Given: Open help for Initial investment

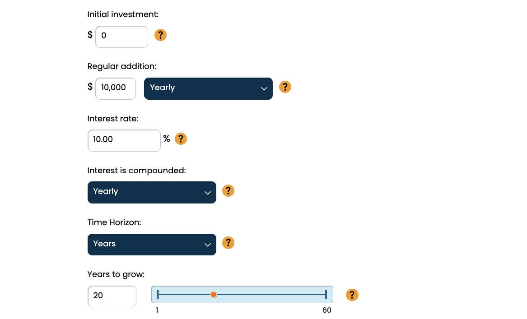Looking at the screenshot, I should pyautogui.click(x=160, y=35).
